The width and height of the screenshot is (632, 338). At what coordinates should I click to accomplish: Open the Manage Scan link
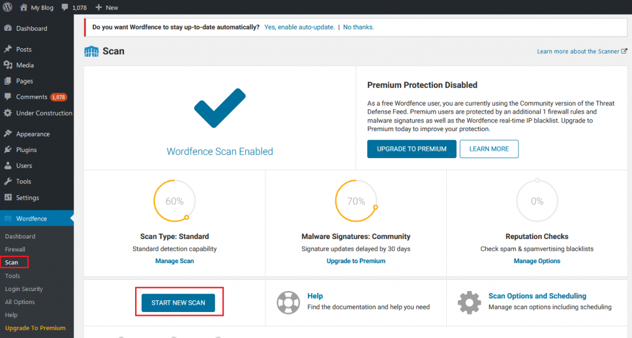point(175,261)
